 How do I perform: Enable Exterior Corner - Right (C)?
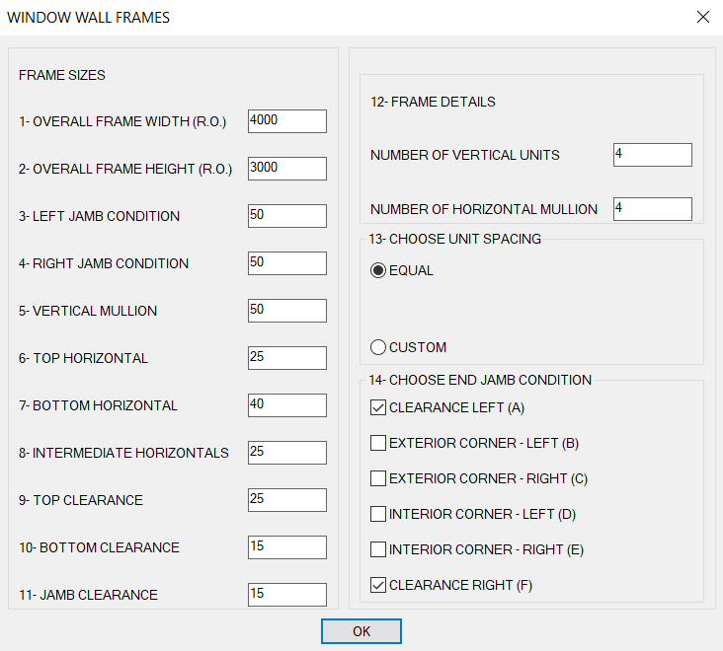[x=378, y=478]
